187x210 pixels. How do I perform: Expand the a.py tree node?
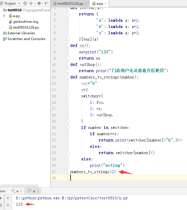tap(4, 16)
